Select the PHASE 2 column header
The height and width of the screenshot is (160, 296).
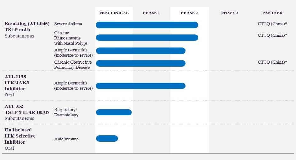[x=189, y=13]
